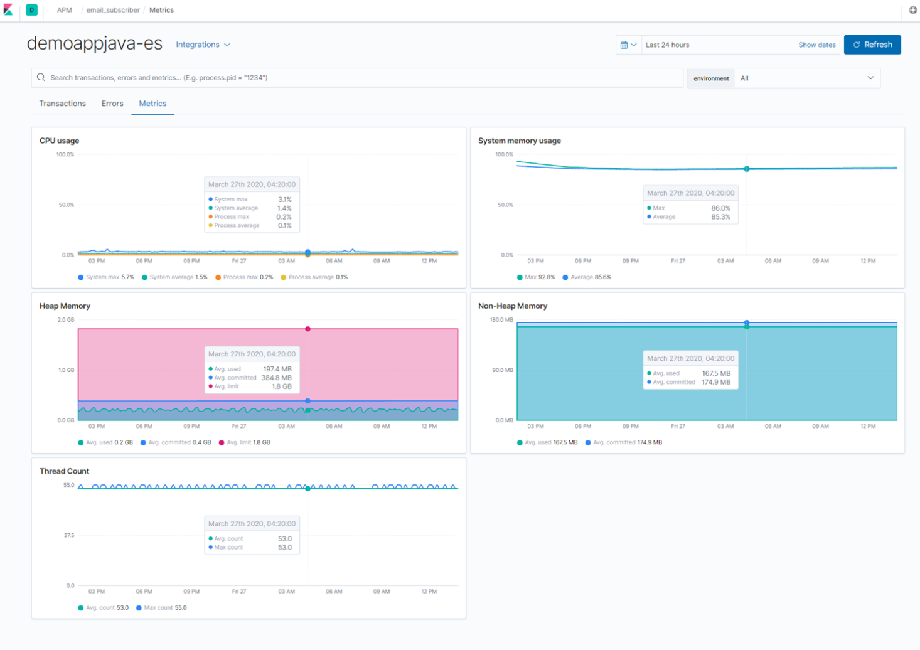
Task: Click the demoappjava-es service heading
Action: [x=95, y=43]
